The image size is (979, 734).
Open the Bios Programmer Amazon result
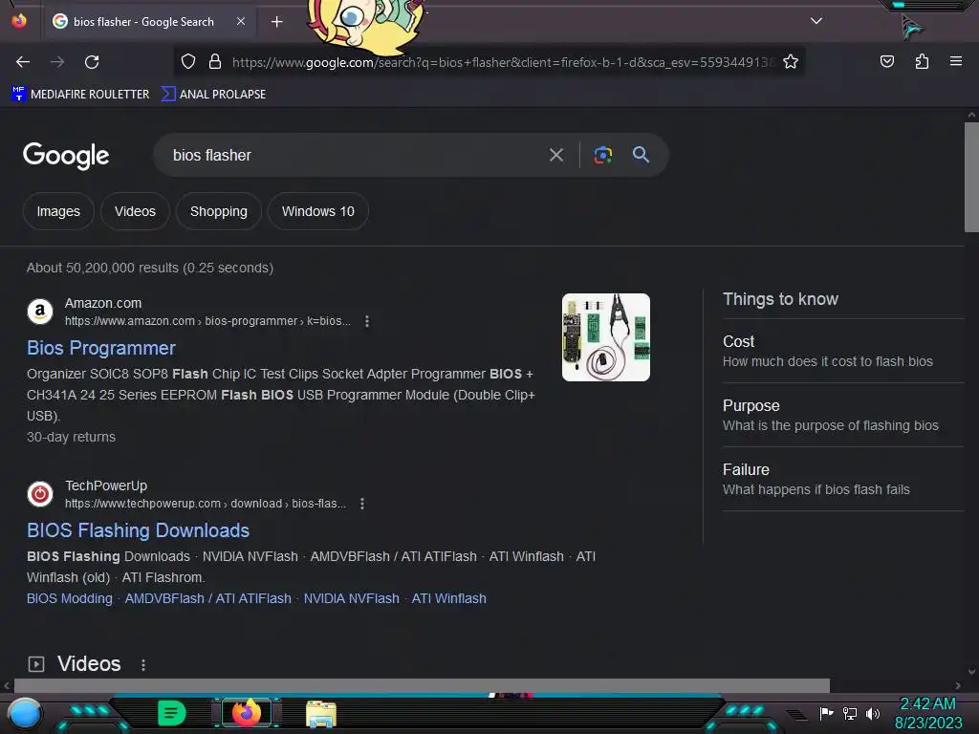coord(101,348)
